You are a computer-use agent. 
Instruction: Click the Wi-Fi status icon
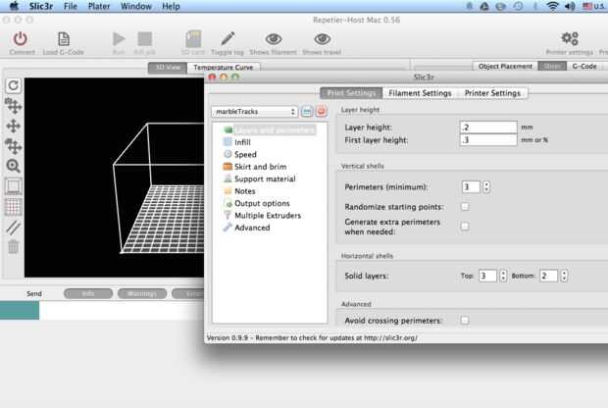pyautogui.click(x=552, y=6)
